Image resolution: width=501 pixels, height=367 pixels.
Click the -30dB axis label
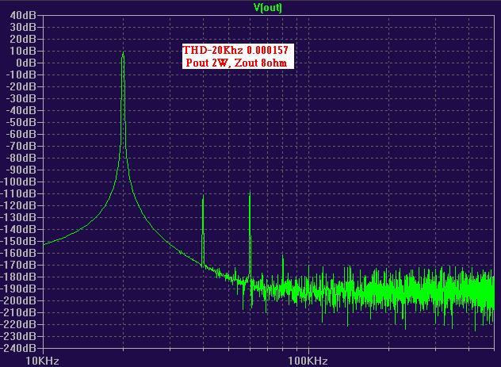pos(21,98)
